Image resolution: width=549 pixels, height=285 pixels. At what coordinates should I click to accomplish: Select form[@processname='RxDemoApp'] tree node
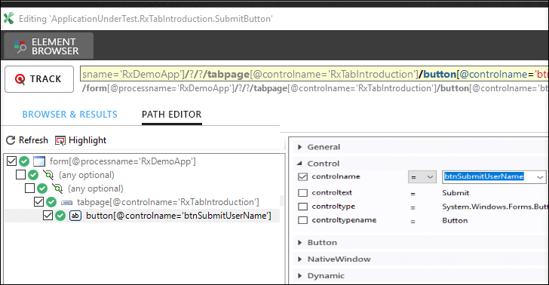(x=122, y=161)
